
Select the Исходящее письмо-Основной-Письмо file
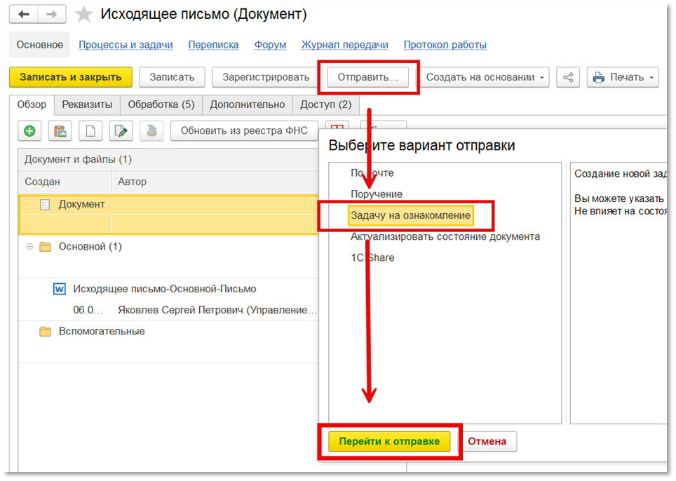tap(164, 289)
